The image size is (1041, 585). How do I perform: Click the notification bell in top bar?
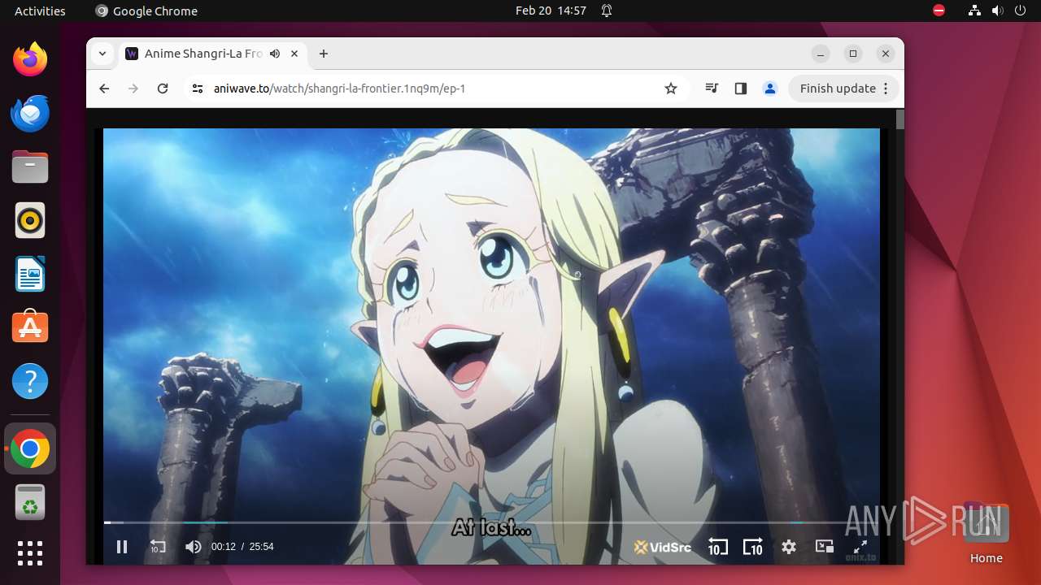point(607,11)
